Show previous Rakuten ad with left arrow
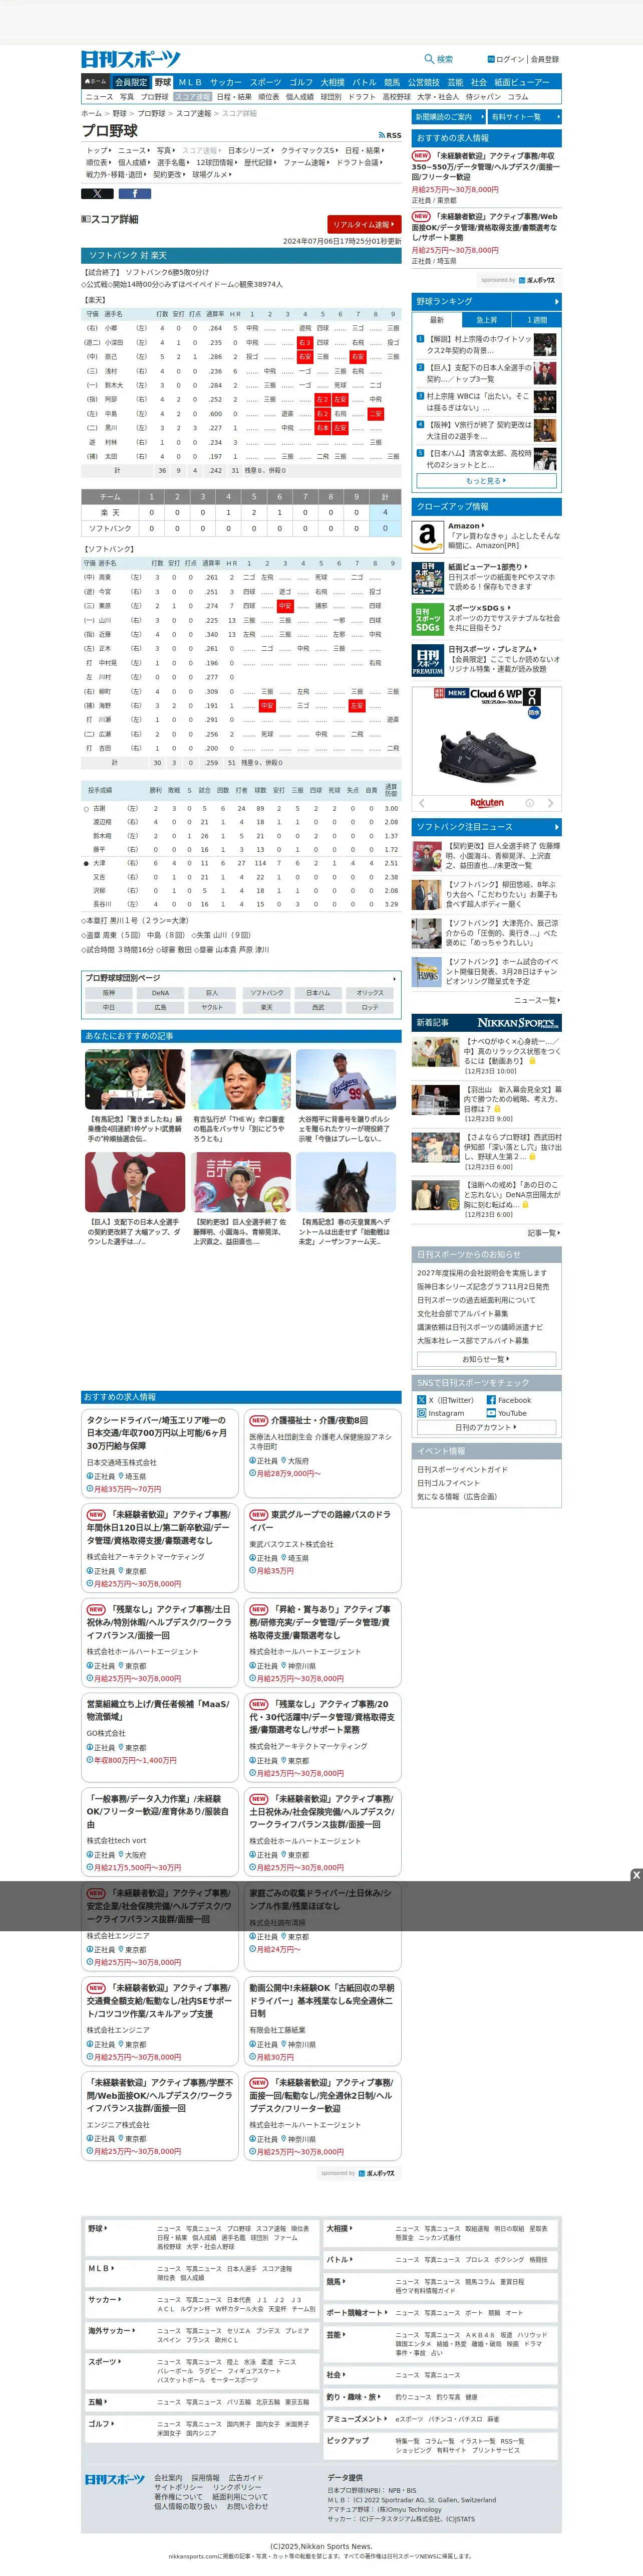 click(421, 803)
